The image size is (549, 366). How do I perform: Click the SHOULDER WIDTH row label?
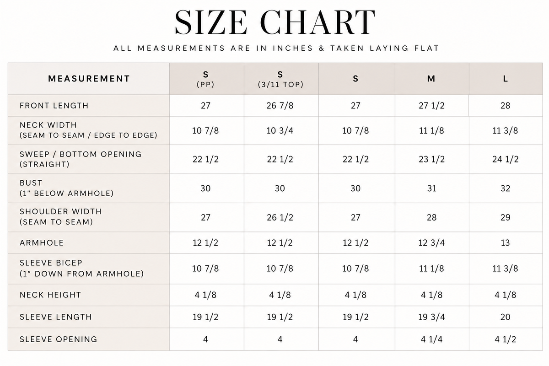pyautogui.click(x=61, y=216)
